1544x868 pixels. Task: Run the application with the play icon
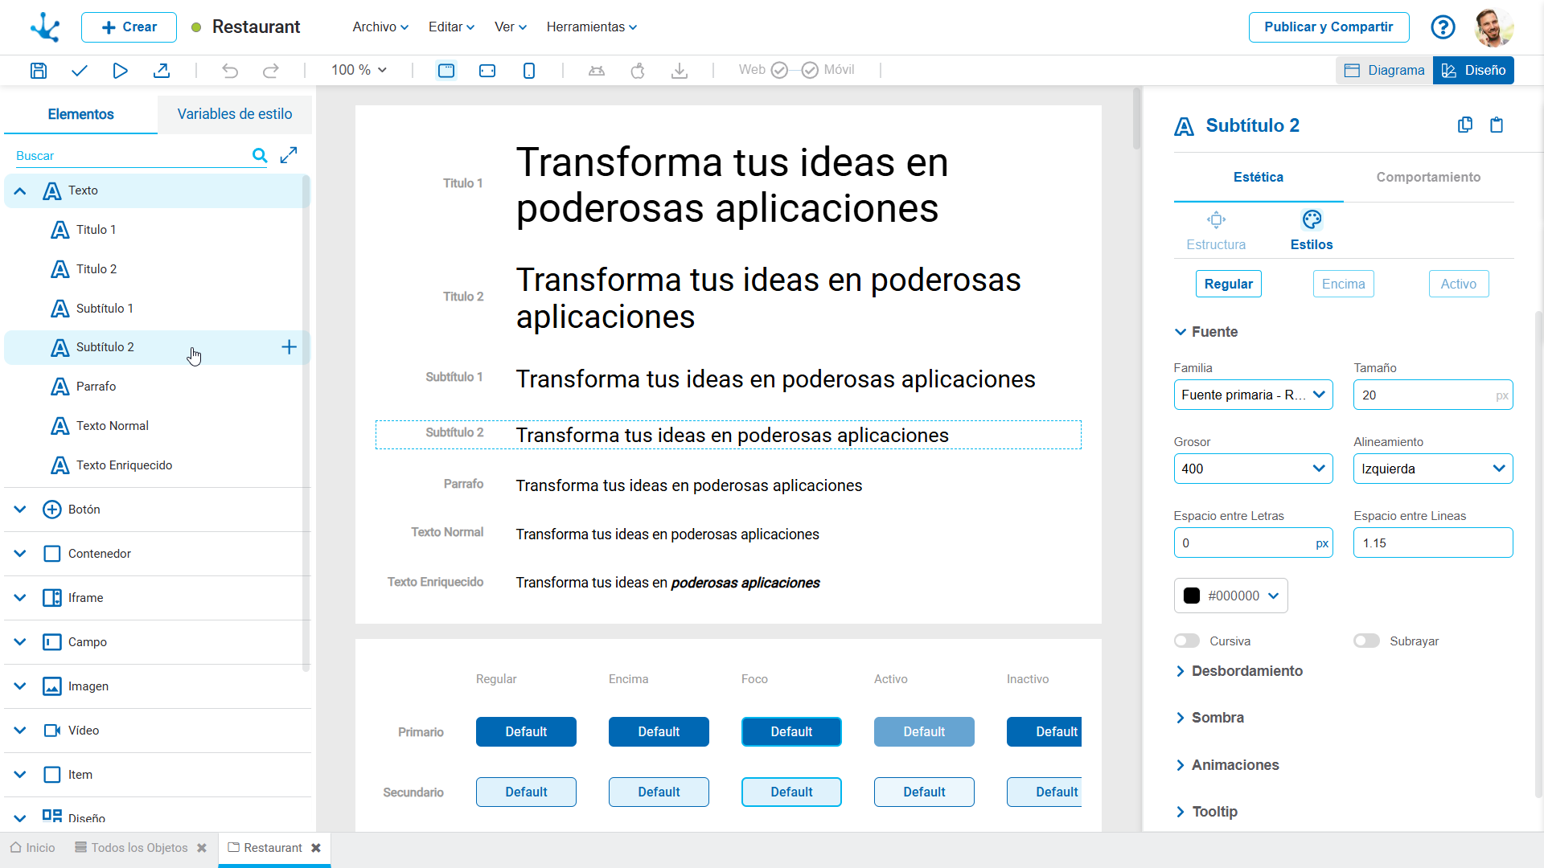[x=120, y=70]
